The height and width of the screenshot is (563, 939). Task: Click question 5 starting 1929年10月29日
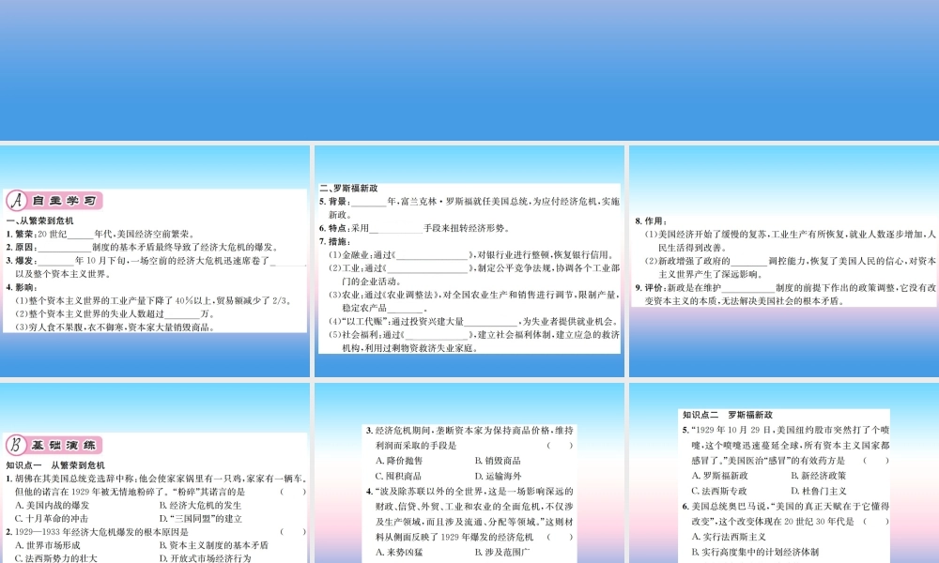(786, 445)
